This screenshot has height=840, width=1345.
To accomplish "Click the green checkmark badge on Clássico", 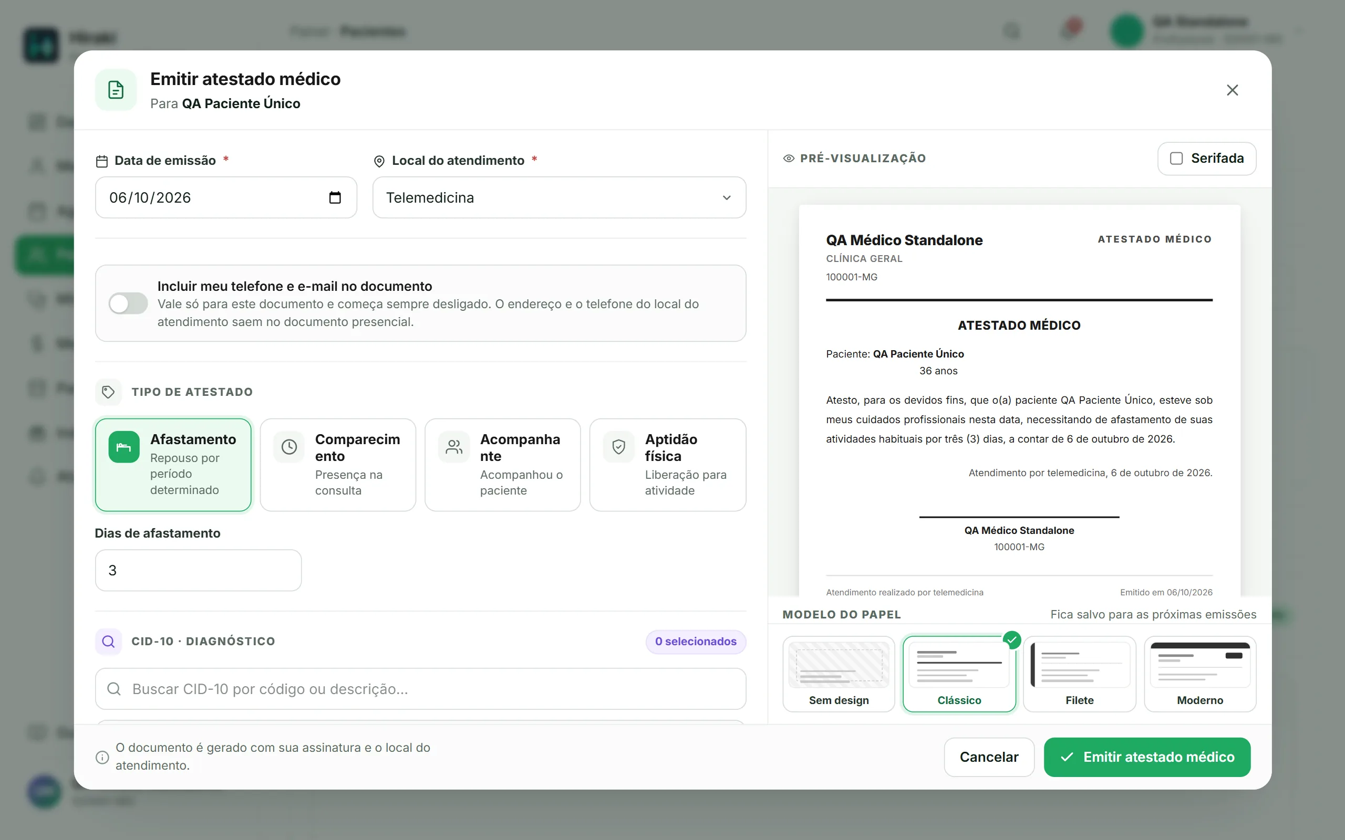I will tap(1012, 640).
